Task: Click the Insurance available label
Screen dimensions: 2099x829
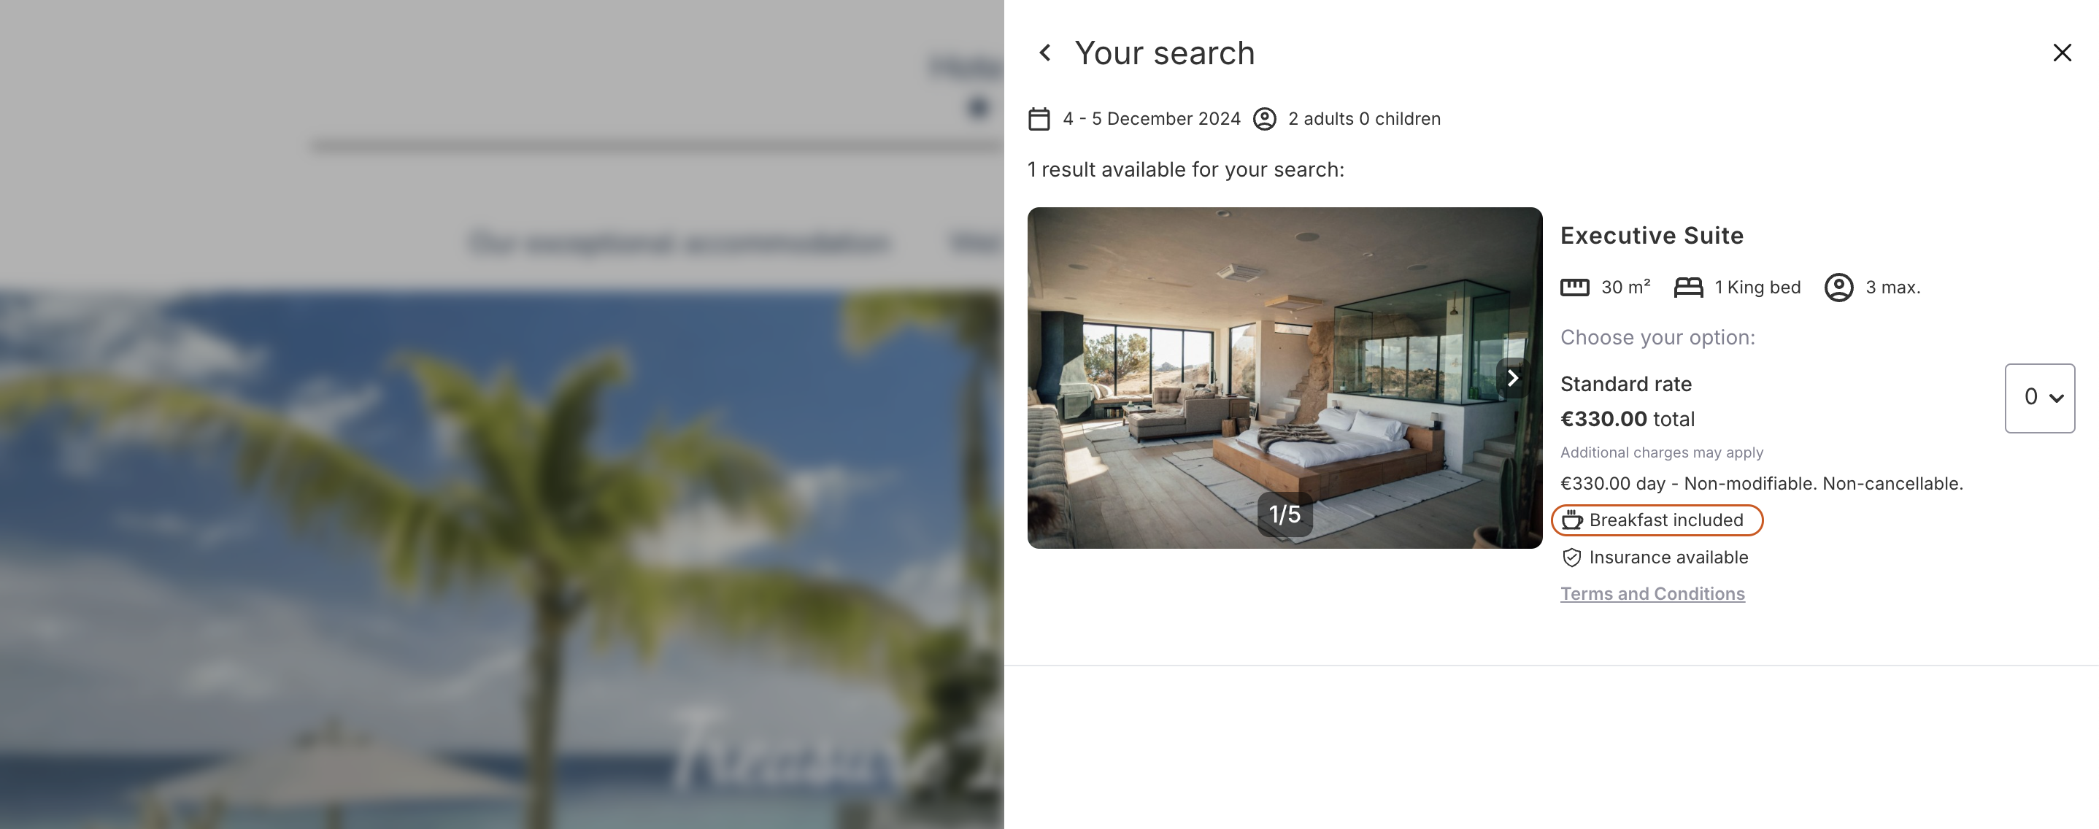Action: (x=1668, y=558)
